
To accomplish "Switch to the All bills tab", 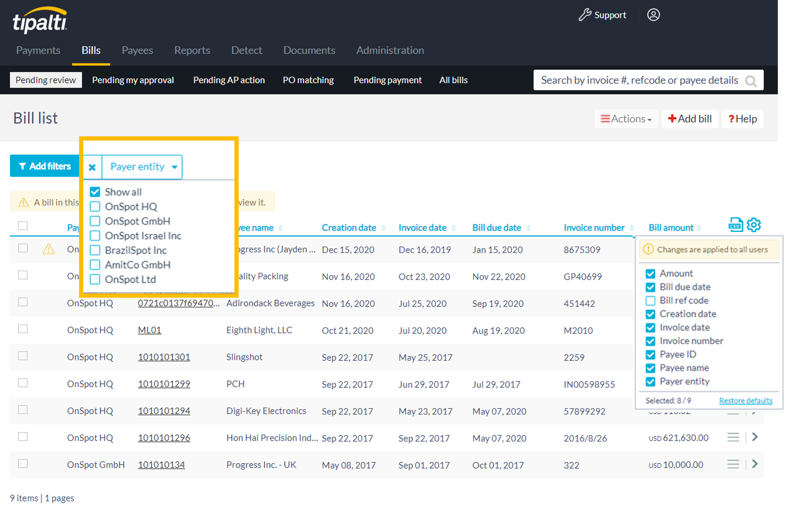I will 453,80.
